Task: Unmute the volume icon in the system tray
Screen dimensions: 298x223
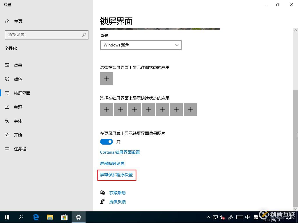Action: [x=222, y=217]
